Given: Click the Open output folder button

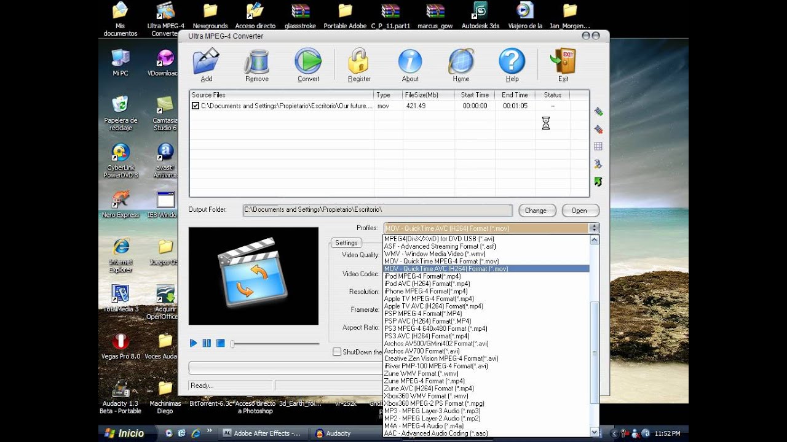Looking at the screenshot, I should pyautogui.click(x=579, y=211).
